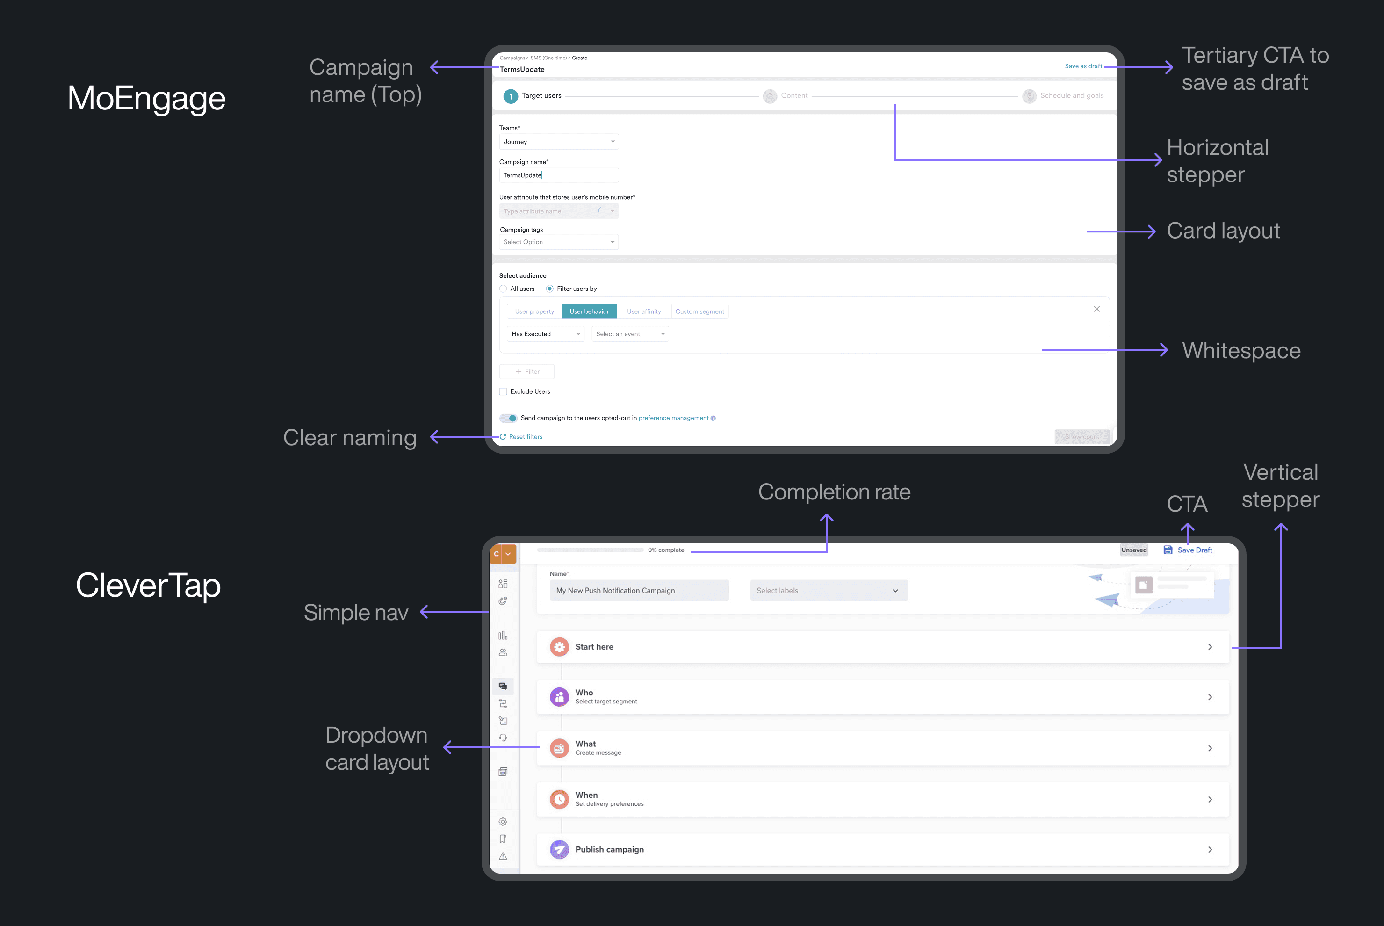Screen dimensions: 1384x926
Task: Open settings gear in CleverTap sidebar
Action: click(x=503, y=821)
